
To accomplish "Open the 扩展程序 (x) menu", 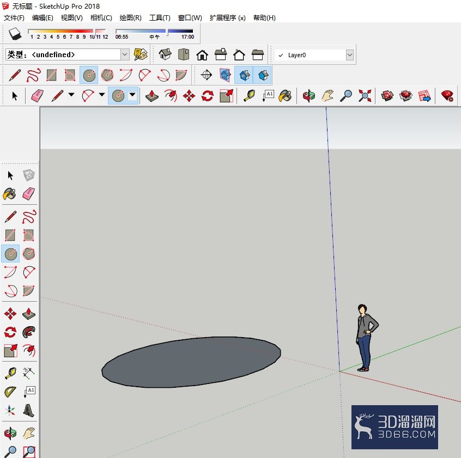I will coord(227,17).
